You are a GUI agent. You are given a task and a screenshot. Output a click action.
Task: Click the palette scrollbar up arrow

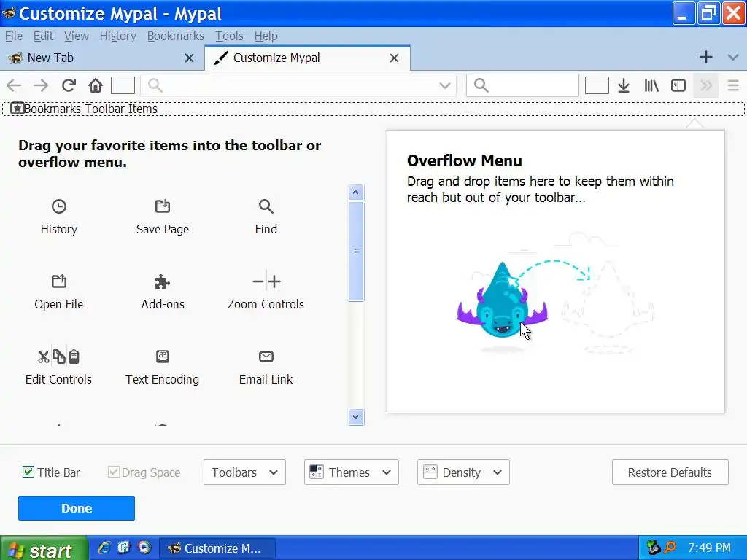(356, 192)
